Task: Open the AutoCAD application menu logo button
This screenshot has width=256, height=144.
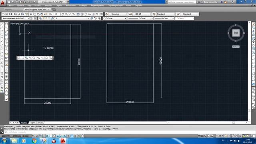Action: pyautogui.click(x=3, y=3)
